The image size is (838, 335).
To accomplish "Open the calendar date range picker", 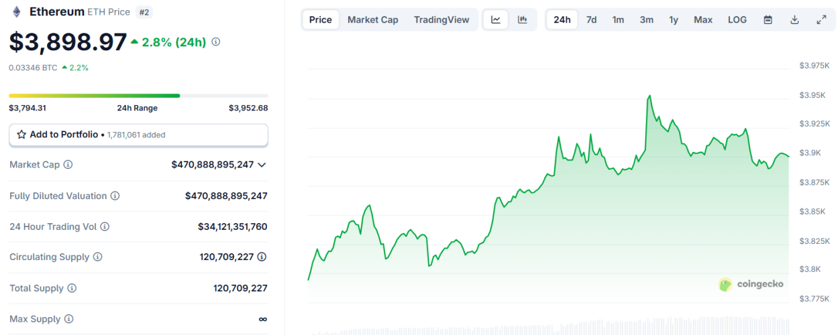I will pyautogui.click(x=768, y=20).
